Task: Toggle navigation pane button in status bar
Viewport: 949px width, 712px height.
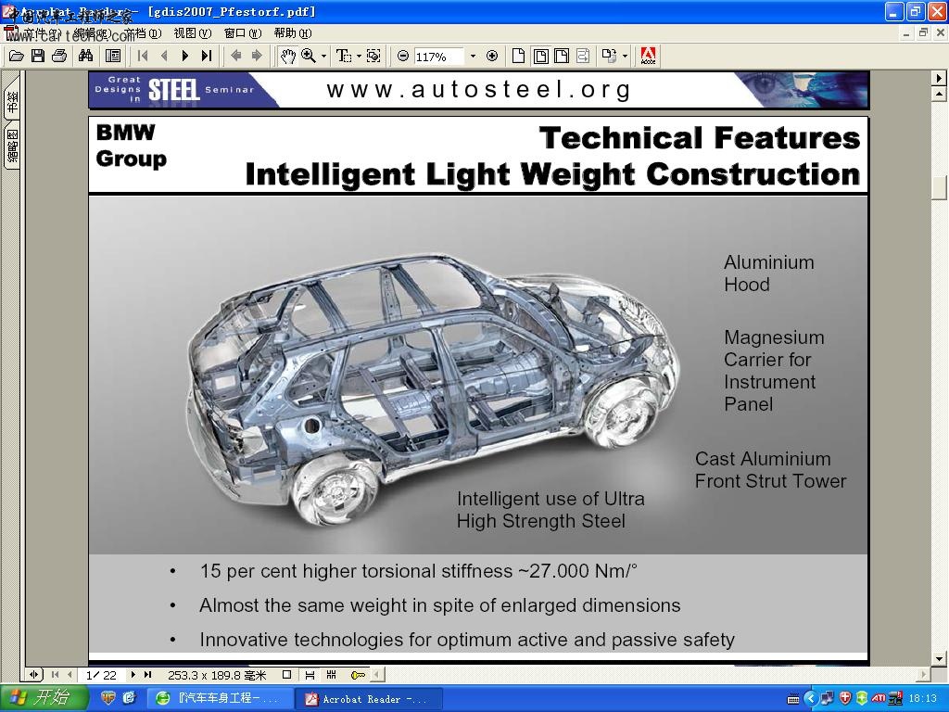Action: tap(34, 675)
